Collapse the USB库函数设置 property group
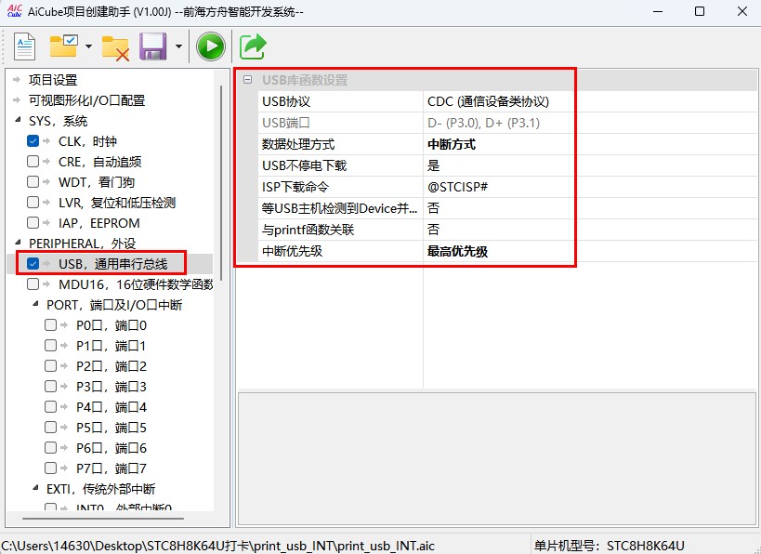 click(247, 80)
